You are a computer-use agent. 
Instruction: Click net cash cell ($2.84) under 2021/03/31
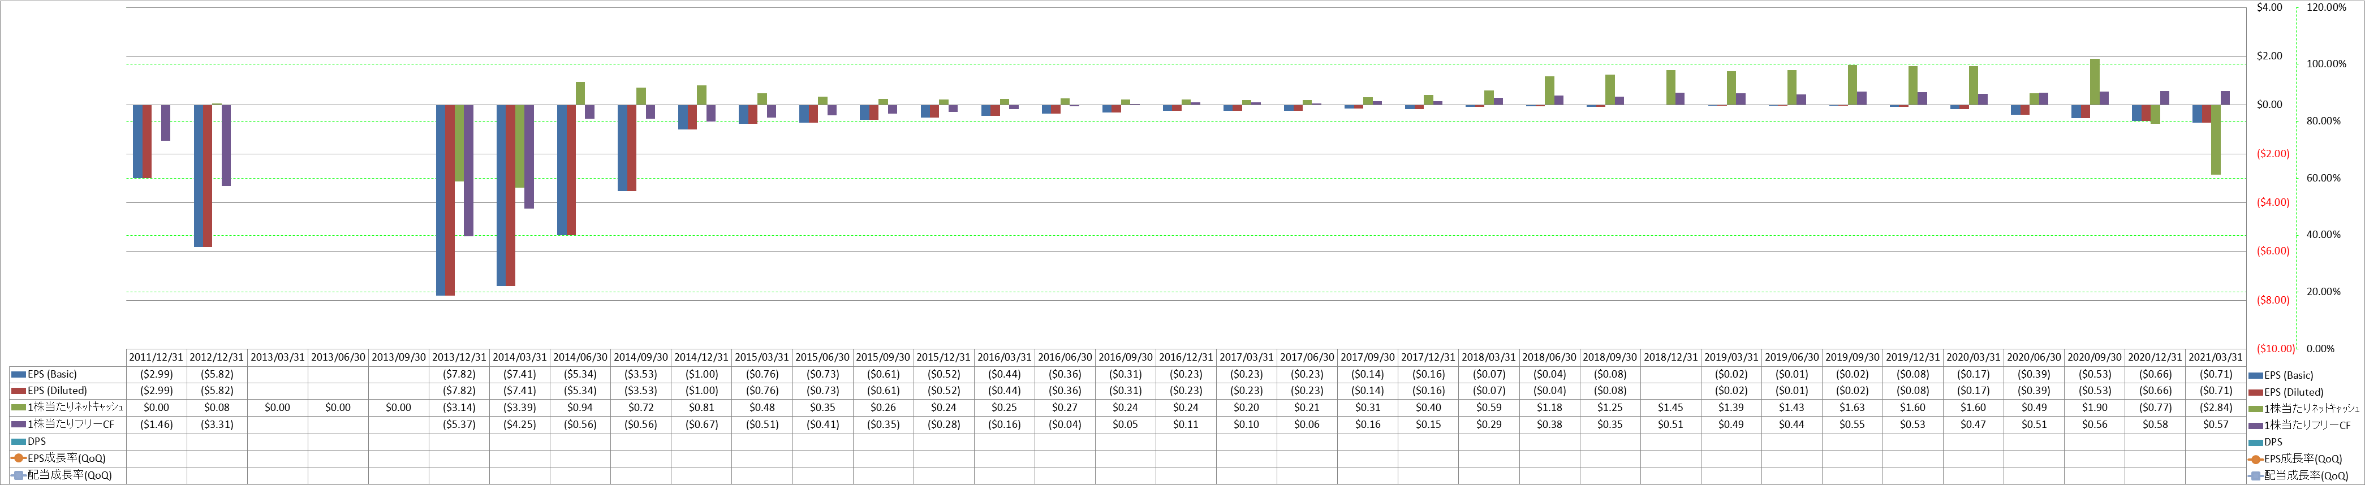tap(2216, 407)
